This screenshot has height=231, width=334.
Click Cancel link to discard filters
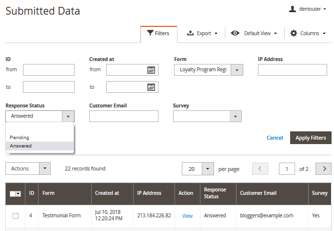[275, 138]
